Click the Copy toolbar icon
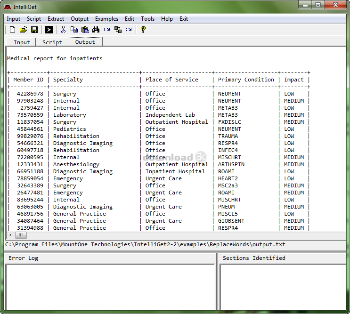Screen dimensions: 350x314 pos(74,30)
